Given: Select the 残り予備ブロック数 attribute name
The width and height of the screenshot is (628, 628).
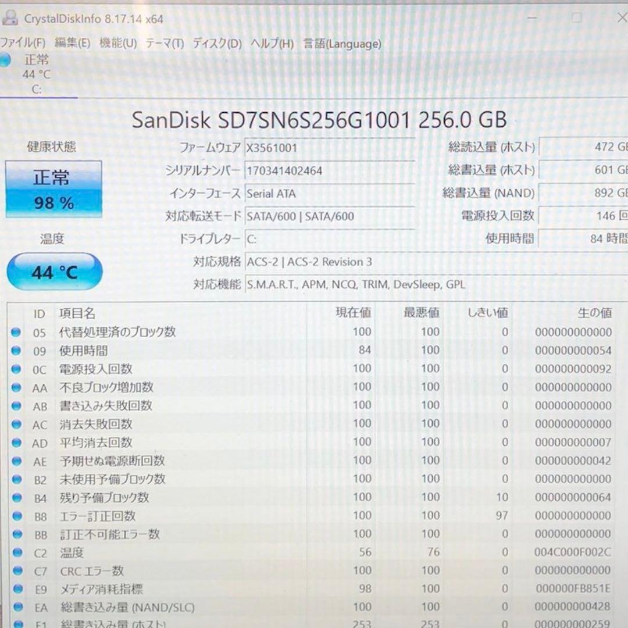Looking at the screenshot, I should click(105, 498).
